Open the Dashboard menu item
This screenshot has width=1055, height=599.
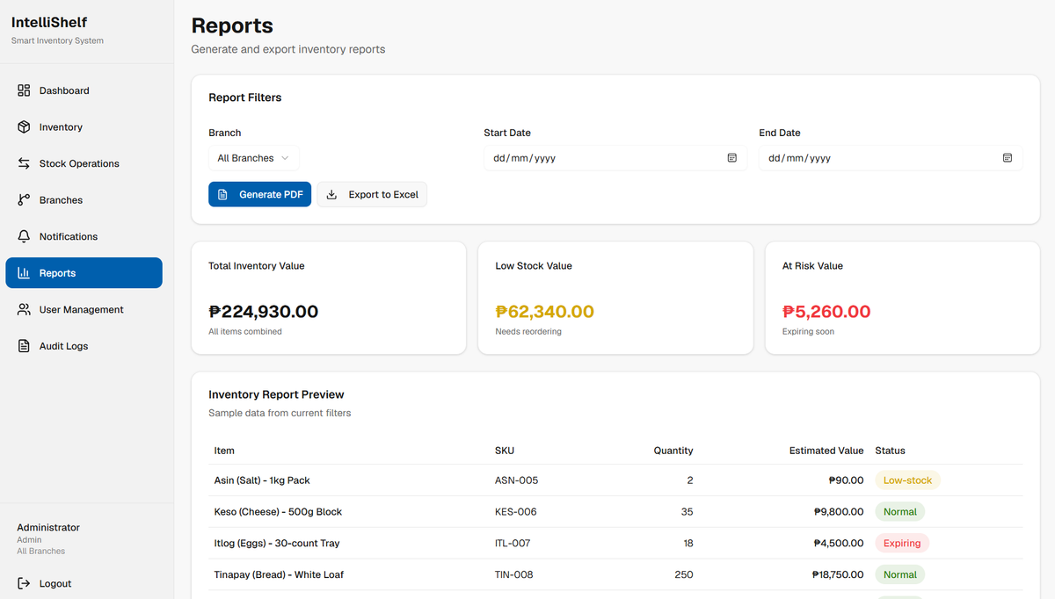click(x=84, y=90)
